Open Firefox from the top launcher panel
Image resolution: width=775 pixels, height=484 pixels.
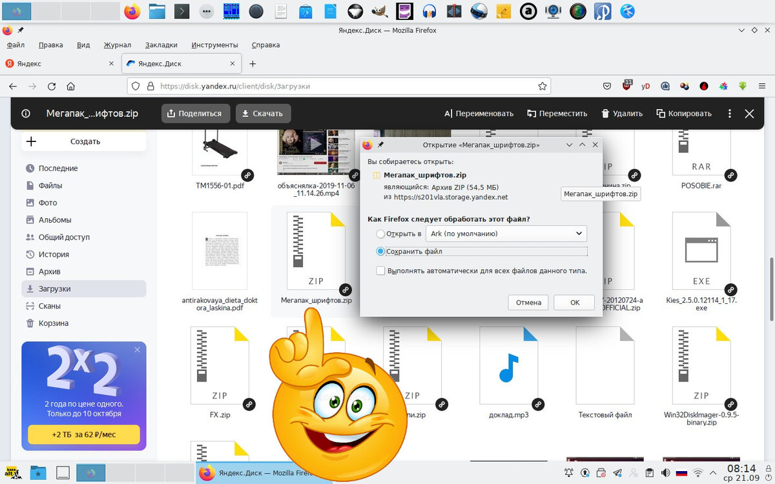(x=132, y=11)
